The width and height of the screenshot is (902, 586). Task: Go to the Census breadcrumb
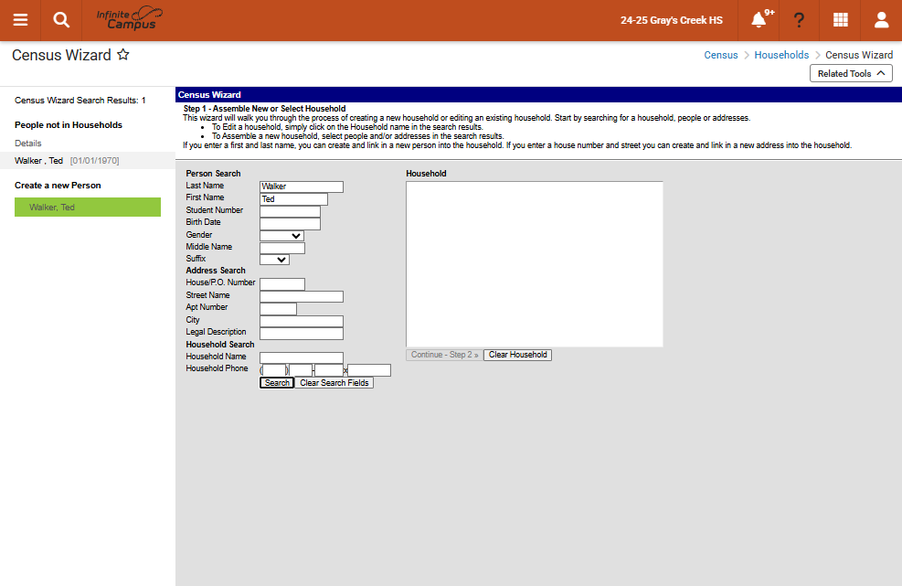721,55
